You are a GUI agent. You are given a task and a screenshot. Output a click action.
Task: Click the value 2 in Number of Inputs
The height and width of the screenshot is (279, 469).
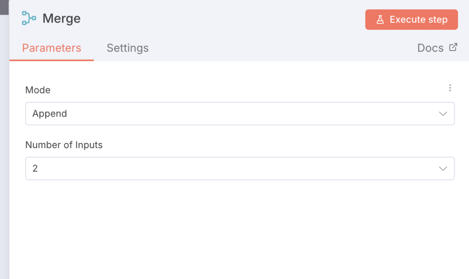coord(35,169)
